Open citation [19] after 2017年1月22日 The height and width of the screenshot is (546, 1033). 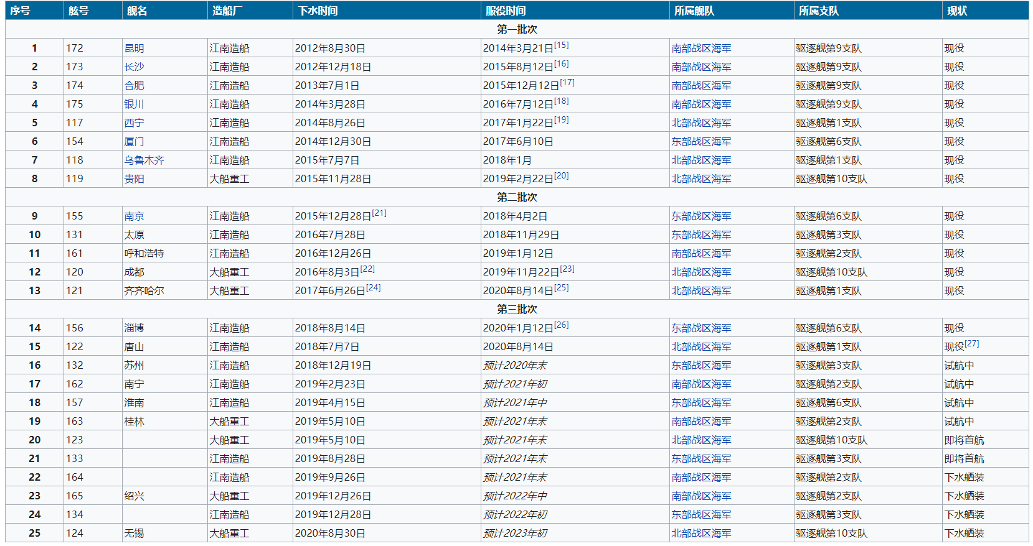(561, 120)
